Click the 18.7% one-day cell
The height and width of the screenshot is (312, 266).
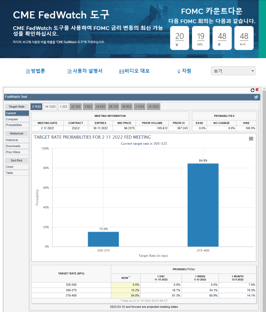[161, 290]
